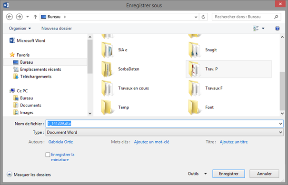Open Téléchargements in the sidebar
Viewport: 288px width, 185px height.
(32, 77)
